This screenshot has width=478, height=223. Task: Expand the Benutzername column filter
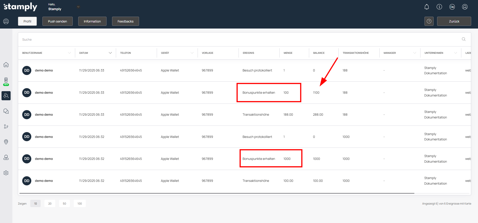(69, 53)
